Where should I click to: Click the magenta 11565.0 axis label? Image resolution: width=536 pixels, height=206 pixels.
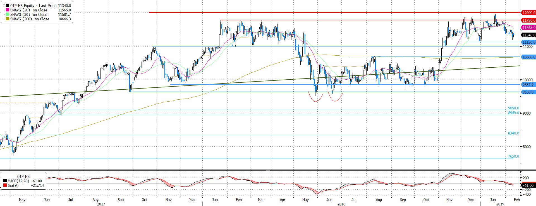coord(529,28)
